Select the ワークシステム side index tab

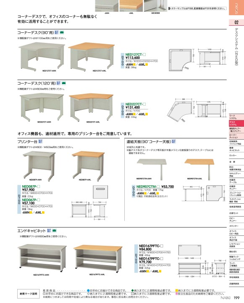tap(236, 117)
